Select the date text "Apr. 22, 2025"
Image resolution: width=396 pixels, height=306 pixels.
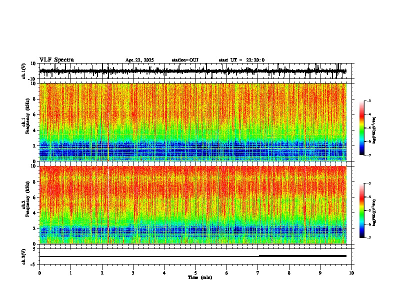pos(139,60)
